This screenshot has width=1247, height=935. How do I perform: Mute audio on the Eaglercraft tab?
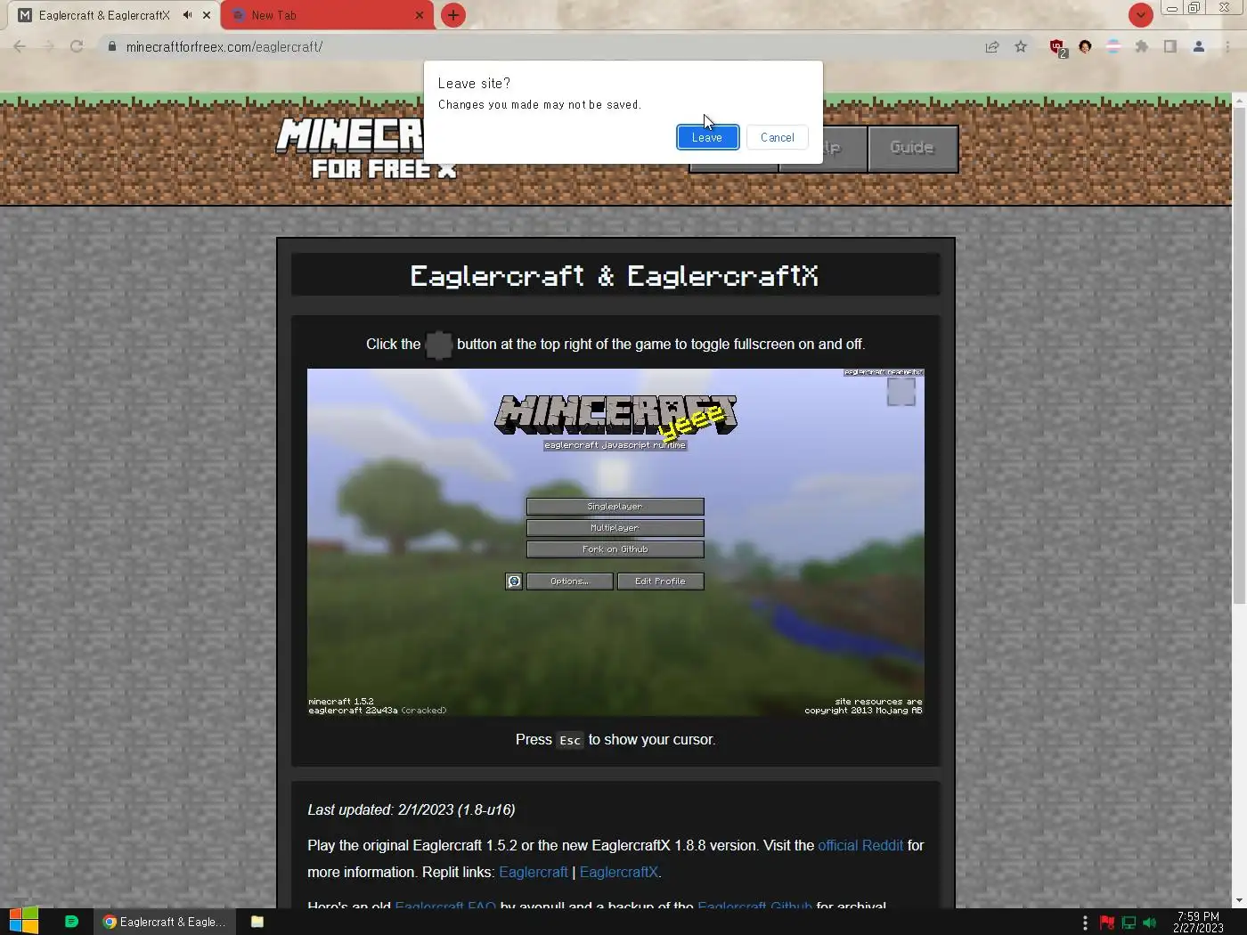click(187, 15)
